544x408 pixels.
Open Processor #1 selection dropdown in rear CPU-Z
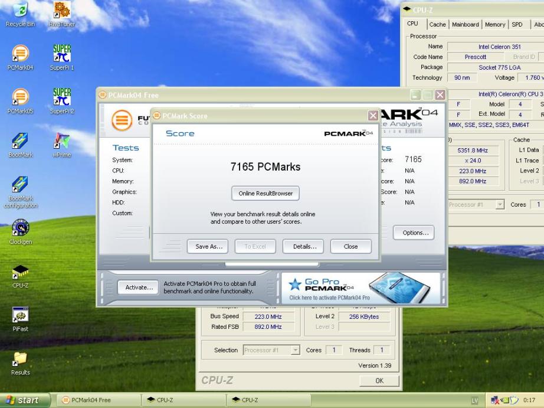[x=271, y=350]
